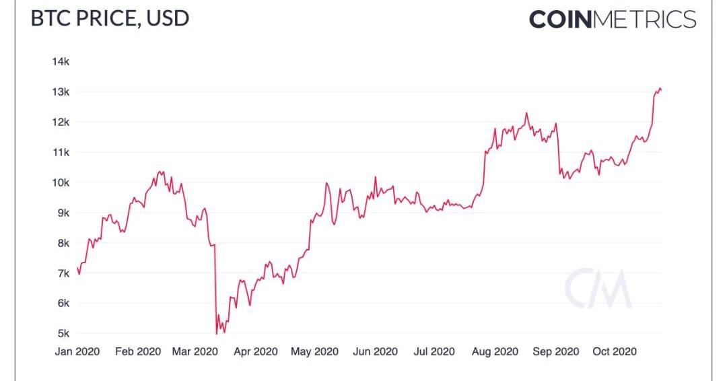Screen dimensions: 727x381
Task: Select the BTC PRICE, USD title
Action: tap(110, 18)
